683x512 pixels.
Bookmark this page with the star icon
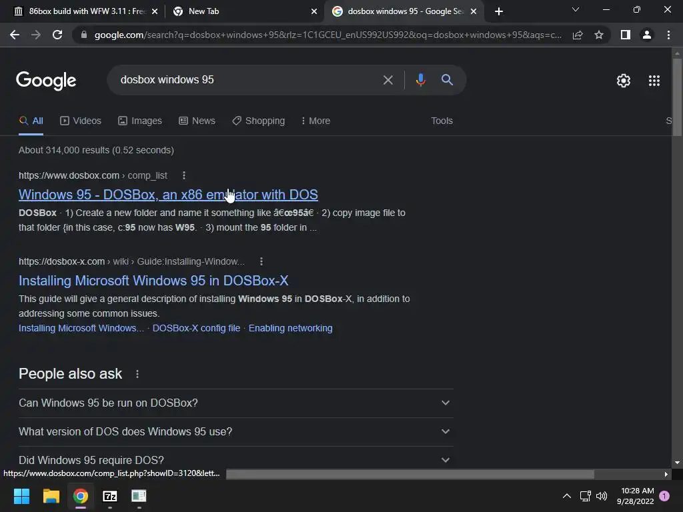point(599,35)
